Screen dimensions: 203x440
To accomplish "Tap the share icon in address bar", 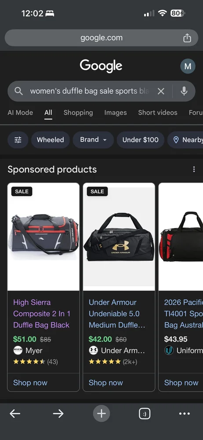I will coord(187,38).
